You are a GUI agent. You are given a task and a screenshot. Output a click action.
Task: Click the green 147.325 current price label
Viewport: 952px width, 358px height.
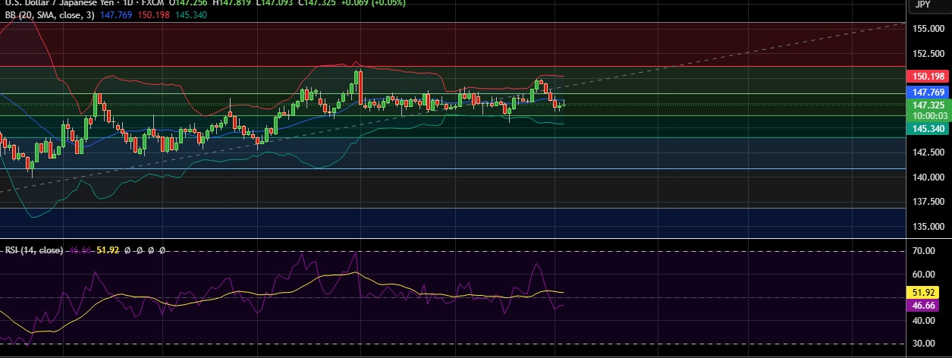[928, 105]
